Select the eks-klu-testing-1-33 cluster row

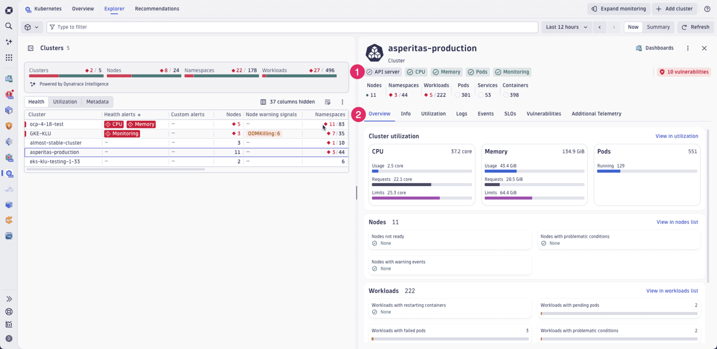click(187, 161)
